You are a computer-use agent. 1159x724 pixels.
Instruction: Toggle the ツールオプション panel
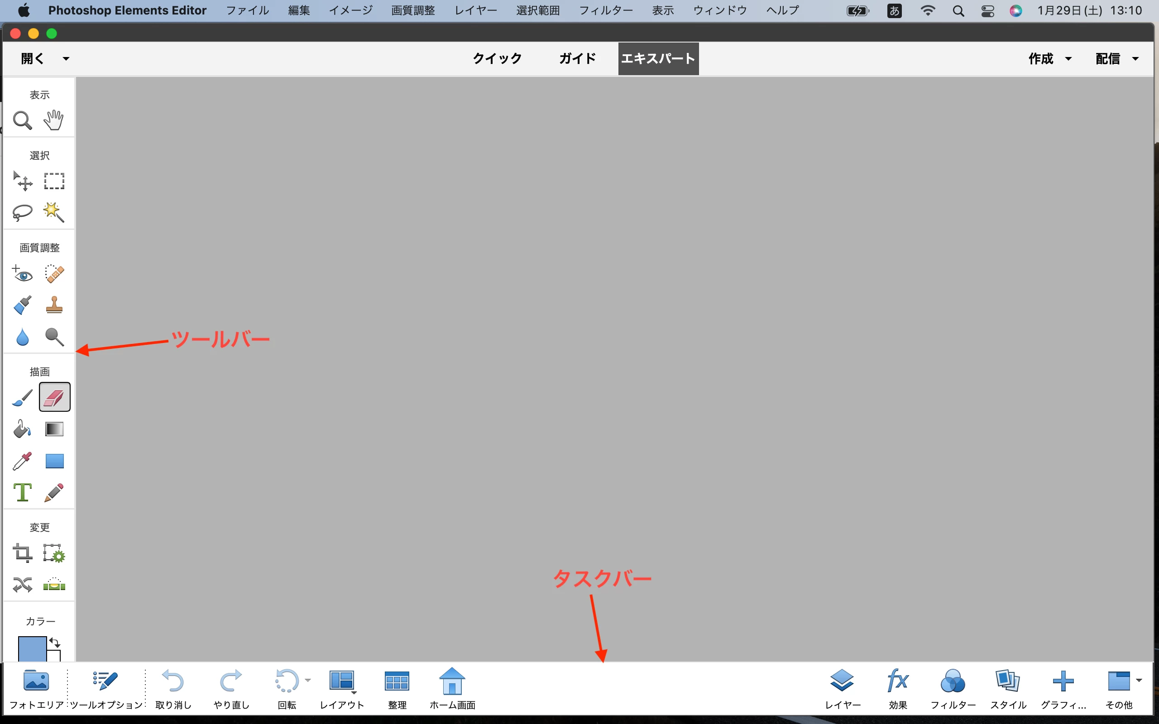pos(106,689)
